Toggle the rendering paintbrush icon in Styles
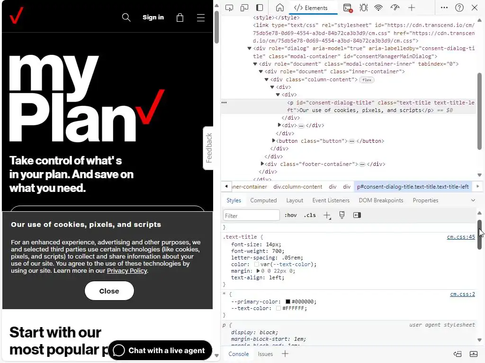The width and height of the screenshot is (485, 363). pos(342,215)
